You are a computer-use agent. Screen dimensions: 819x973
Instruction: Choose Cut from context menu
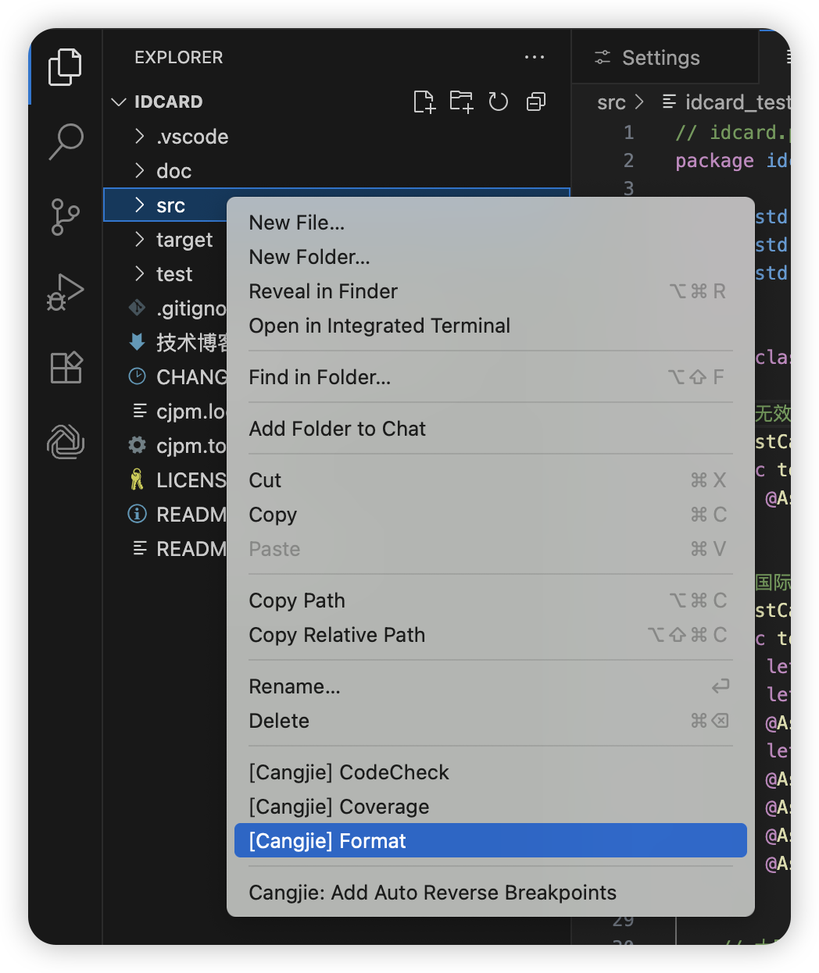click(490, 480)
